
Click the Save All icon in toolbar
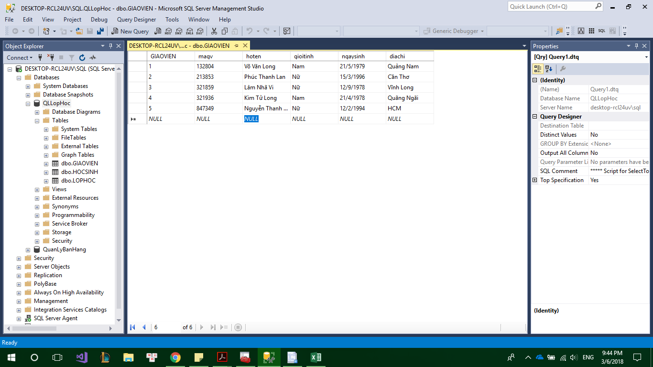pyautogui.click(x=100, y=31)
